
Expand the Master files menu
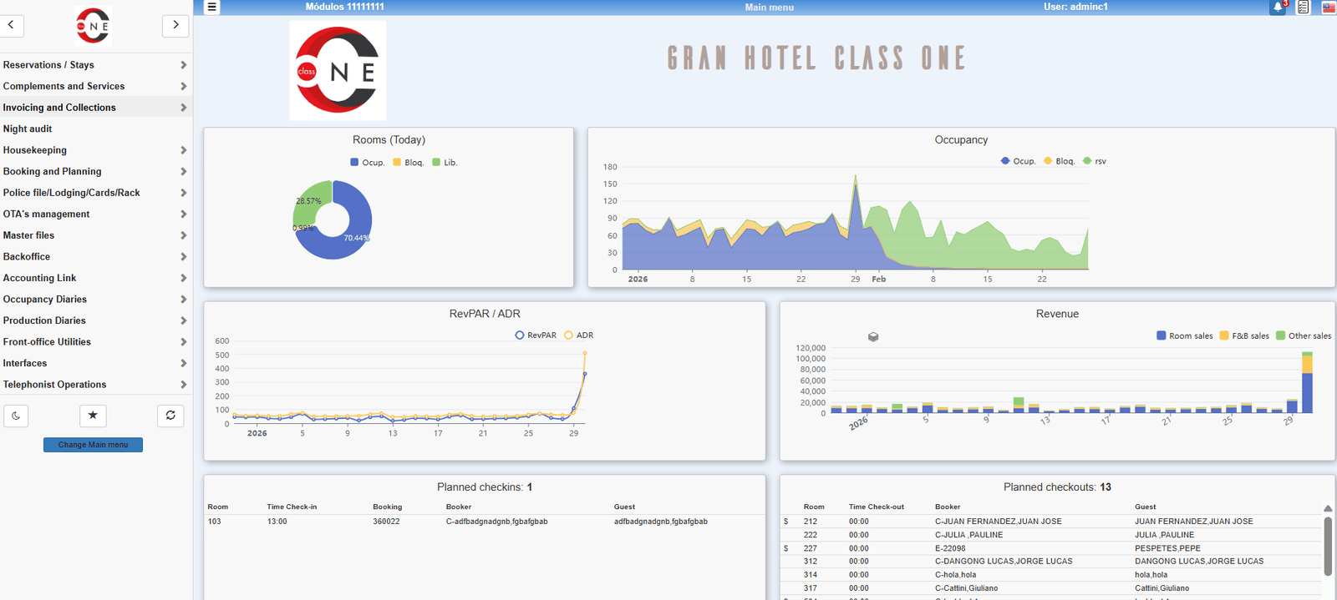[x=96, y=235]
